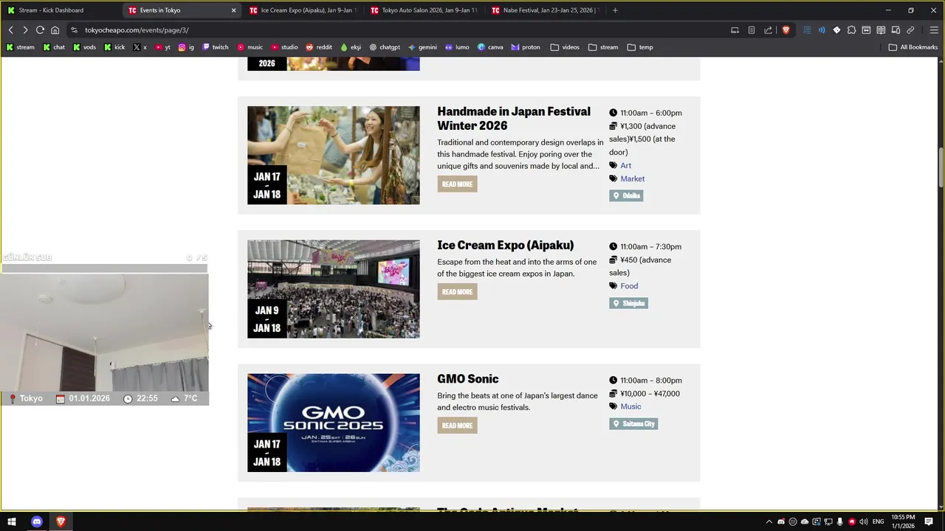The width and height of the screenshot is (945, 531).
Task: Show hidden system tray icons
Action: point(769,522)
